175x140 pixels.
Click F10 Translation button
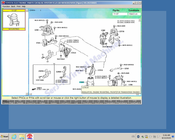pyautogui.click(x=110, y=102)
